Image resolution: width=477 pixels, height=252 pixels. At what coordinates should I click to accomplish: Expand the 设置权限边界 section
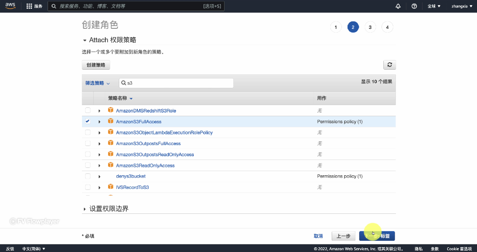point(85,209)
